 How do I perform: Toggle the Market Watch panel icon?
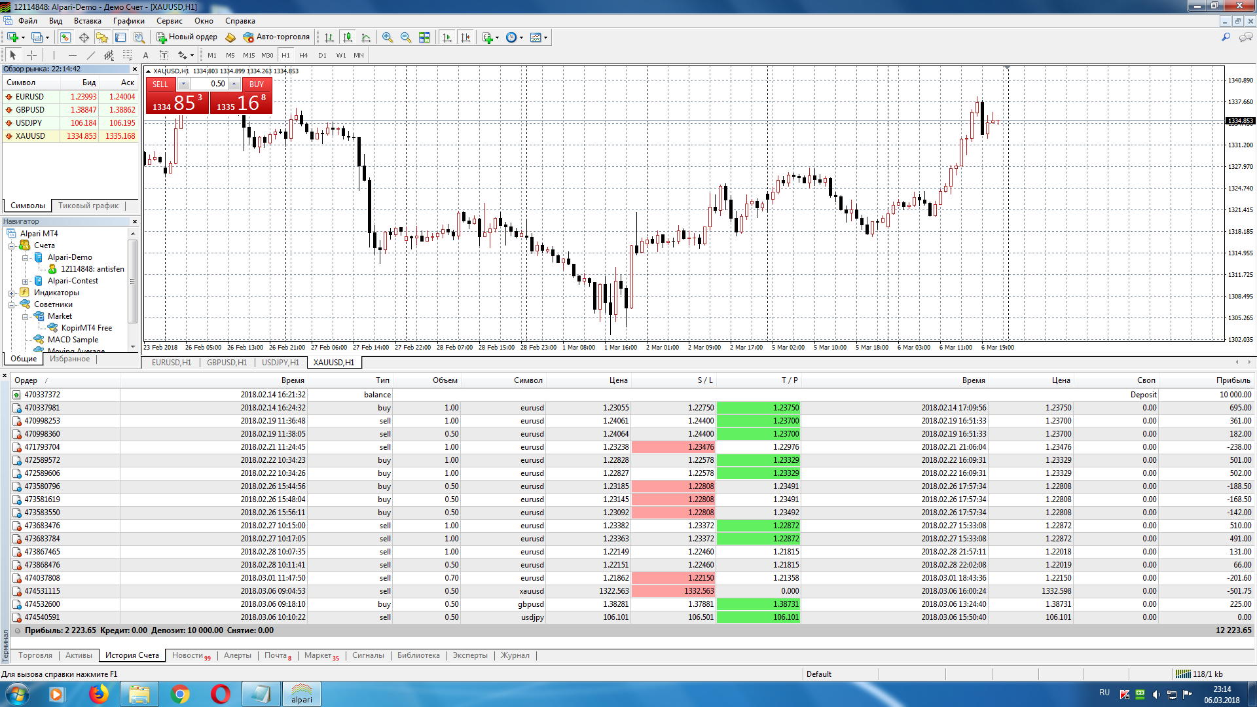(65, 37)
